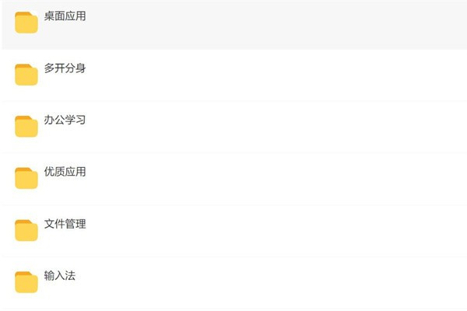467x311 pixels.
Task: Click the 文件管理 folder icon
Action: 26,230
